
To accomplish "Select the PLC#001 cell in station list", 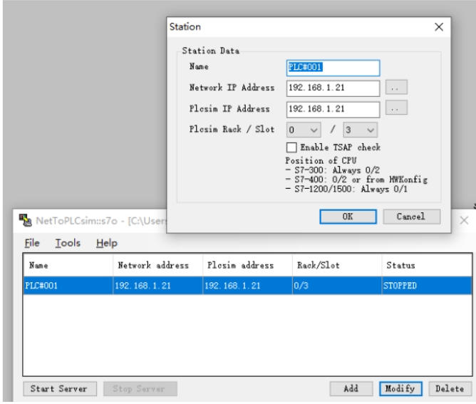I will pos(68,286).
